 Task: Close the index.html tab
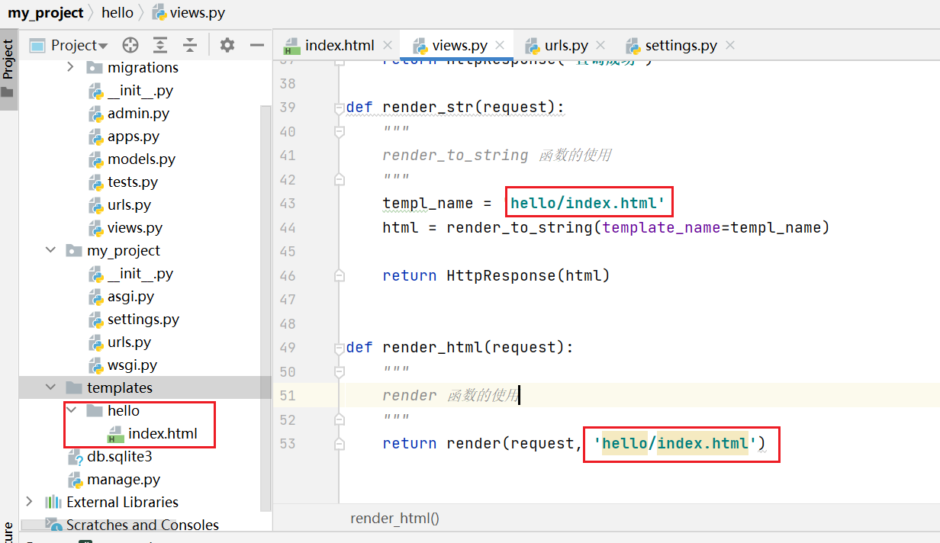pyautogui.click(x=388, y=45)
